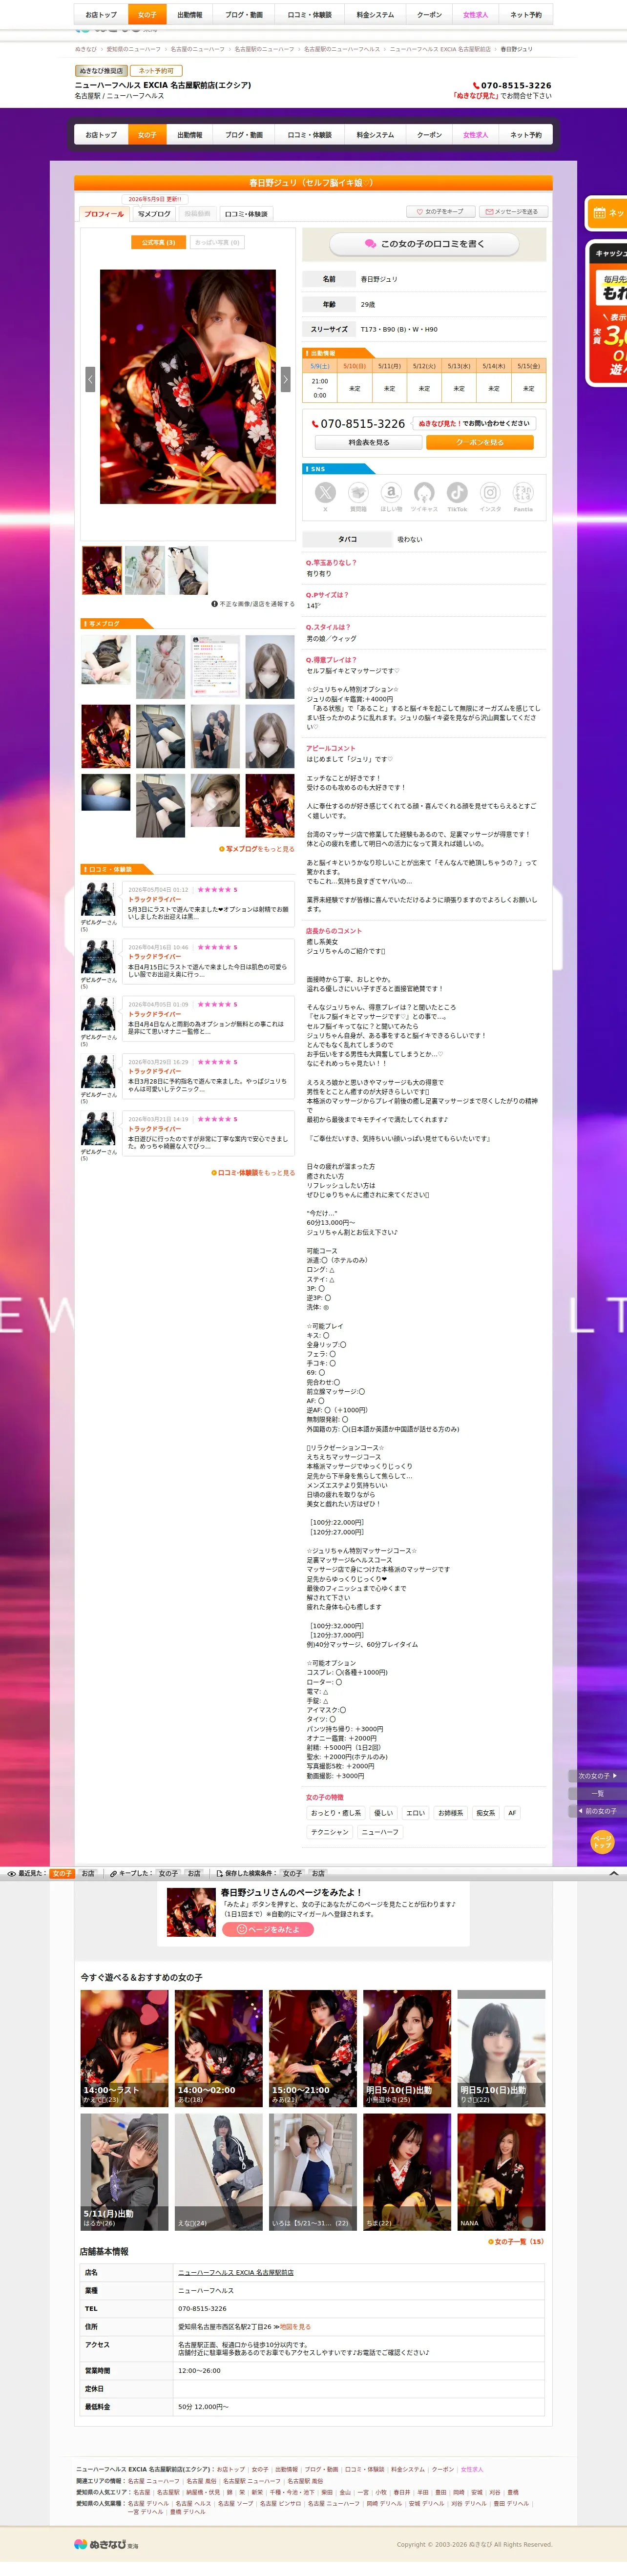Open 一覧 in the side panel
The height and width of the screenshot is (2576, 627).
click(597, 1793)
